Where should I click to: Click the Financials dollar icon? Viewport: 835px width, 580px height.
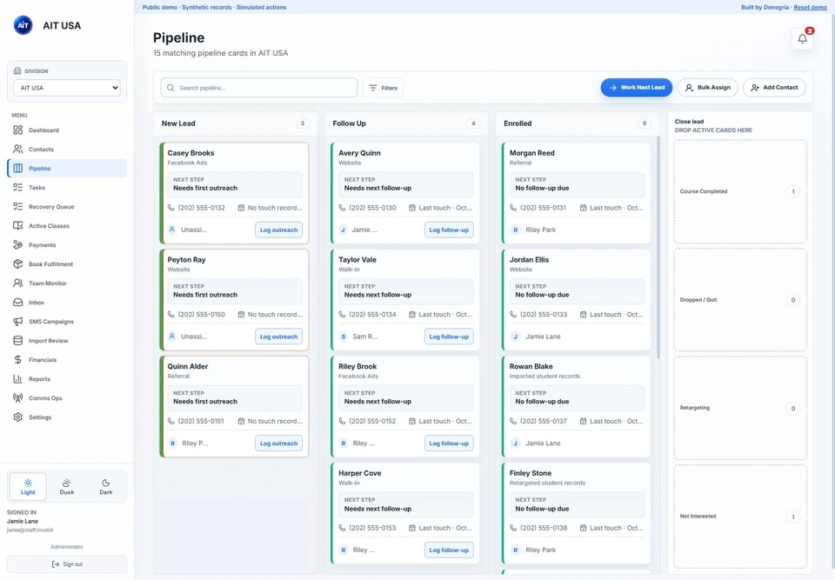(x=18, y=360)
